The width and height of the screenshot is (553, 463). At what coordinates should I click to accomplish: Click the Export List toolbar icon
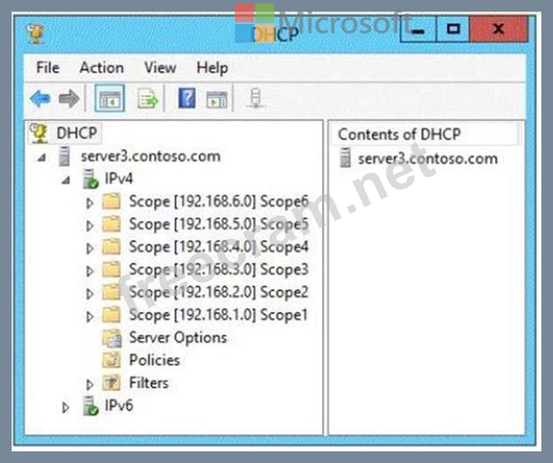click(x=147, y=99)
